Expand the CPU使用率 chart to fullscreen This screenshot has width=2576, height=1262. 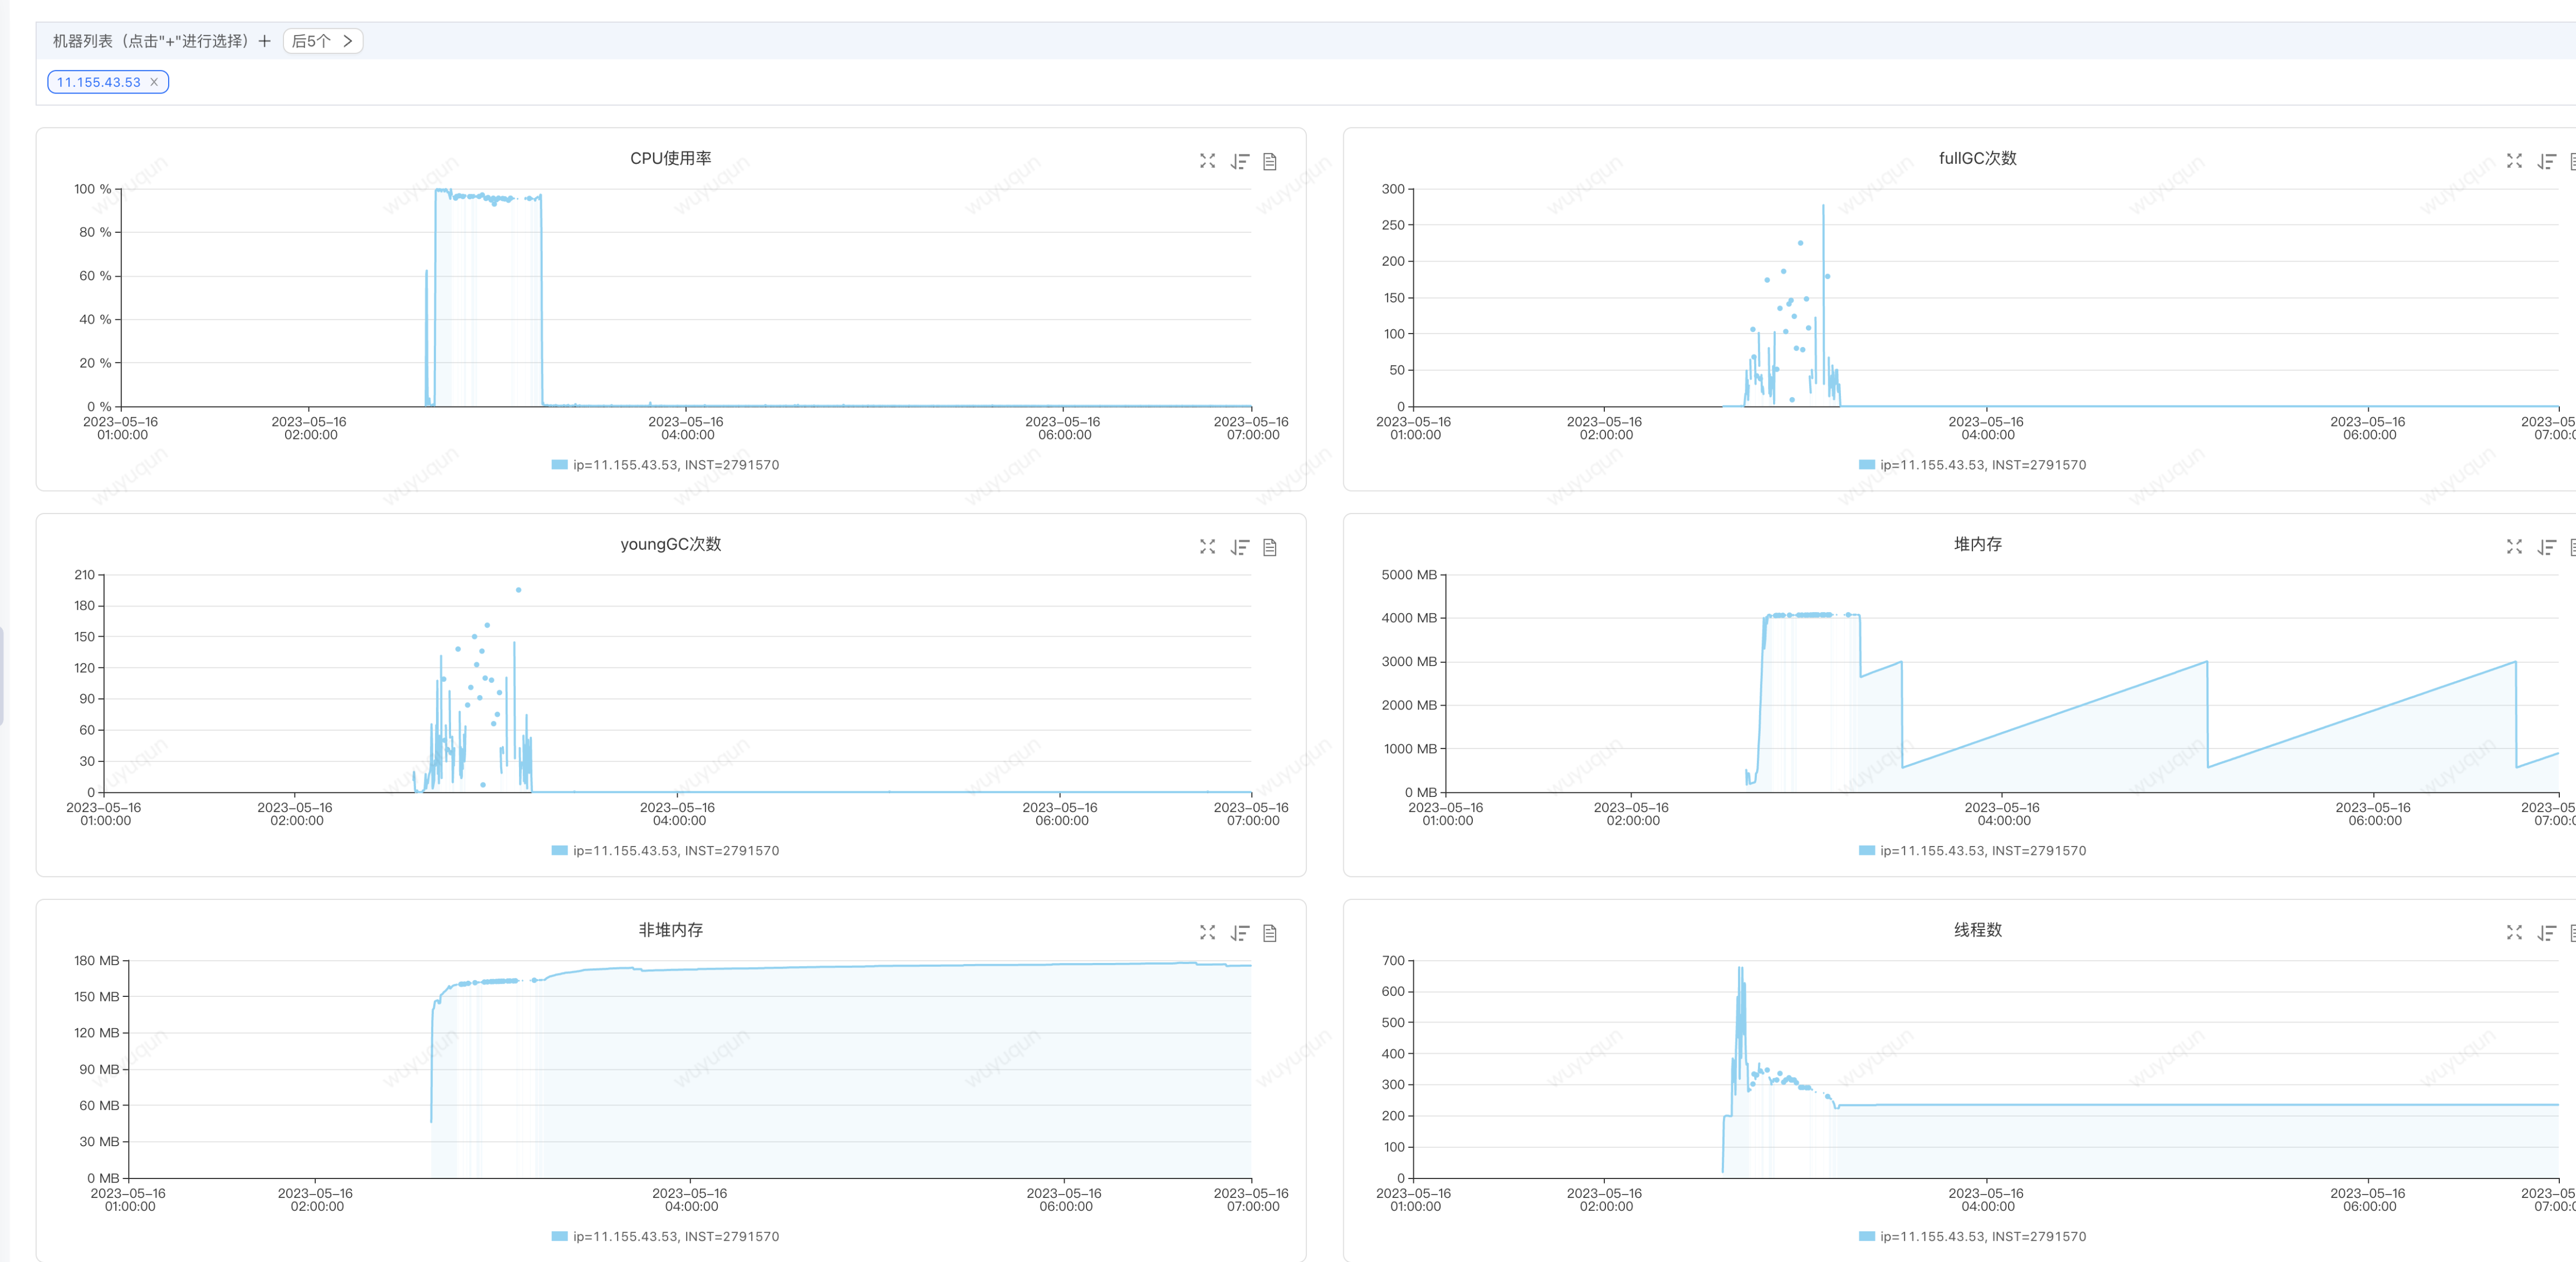[x=1207, y=161]
